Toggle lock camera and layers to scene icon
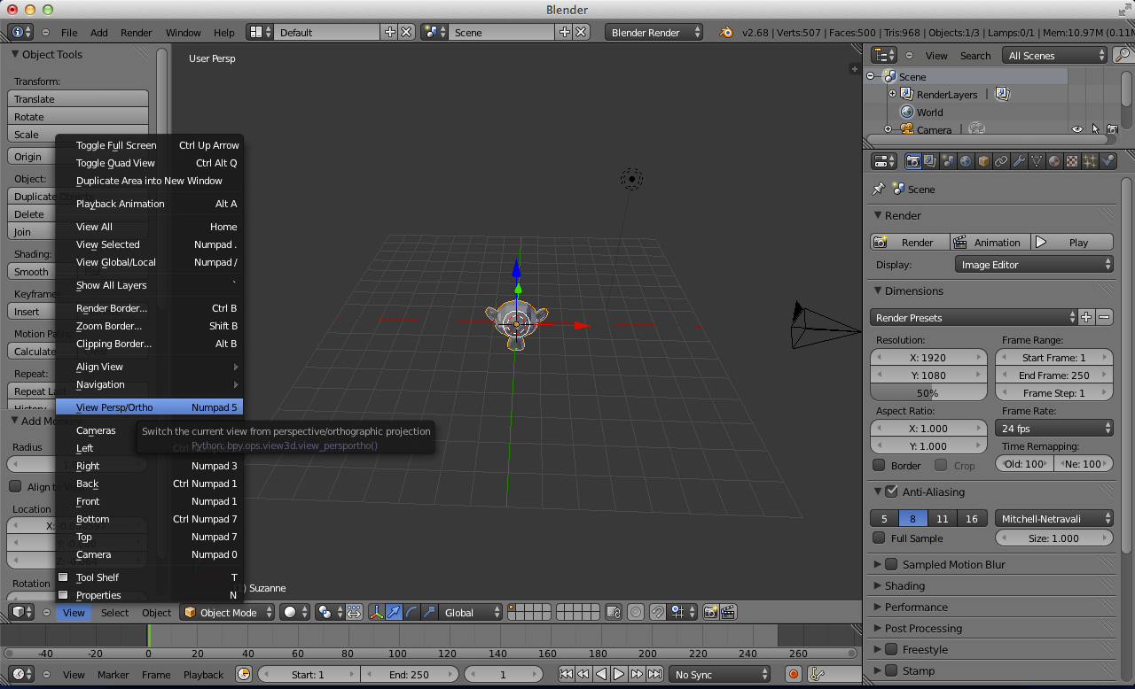Screen dimensions: 1135x689 coord(613,612)
